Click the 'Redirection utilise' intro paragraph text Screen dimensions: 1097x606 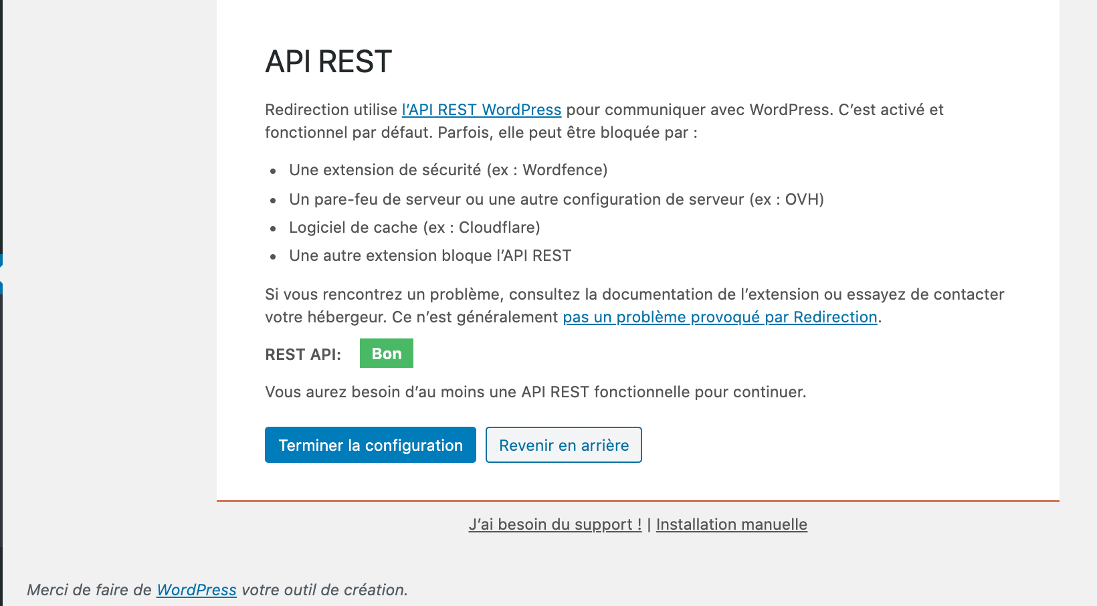coord(332,110)
